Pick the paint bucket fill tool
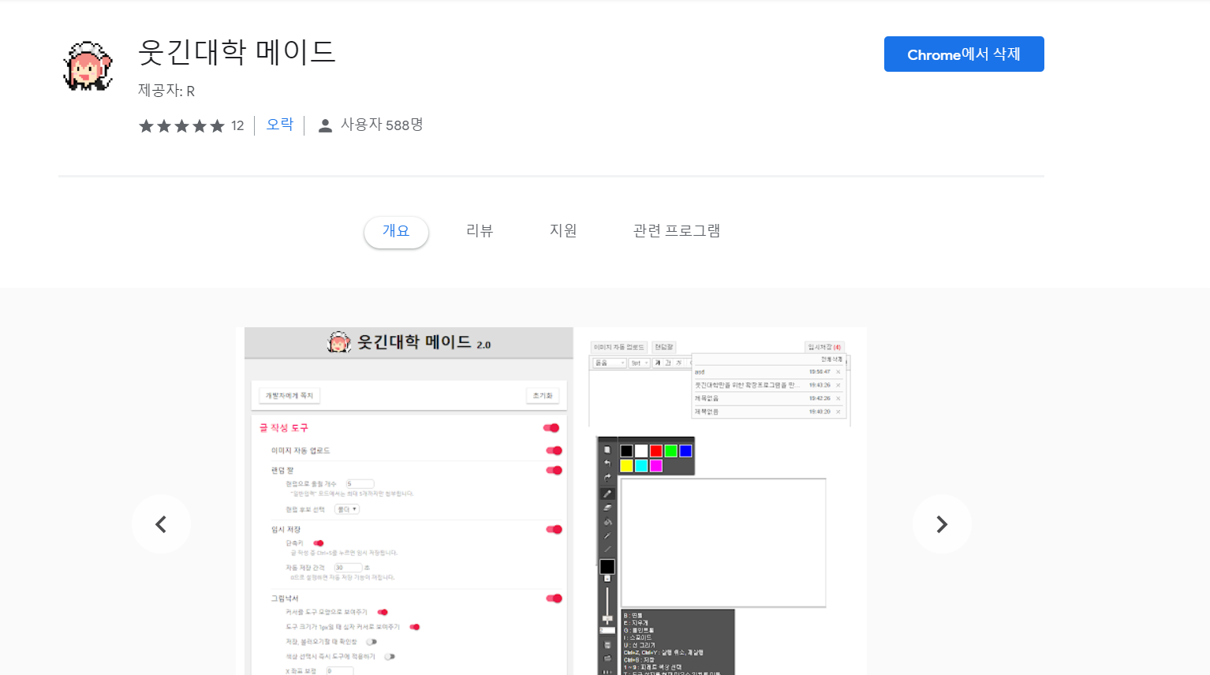The height and width of the screenshot is (675, 1210). point(607,522)
